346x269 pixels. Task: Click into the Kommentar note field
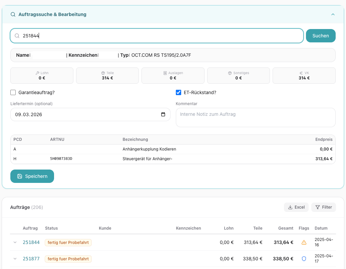point(255,117)
